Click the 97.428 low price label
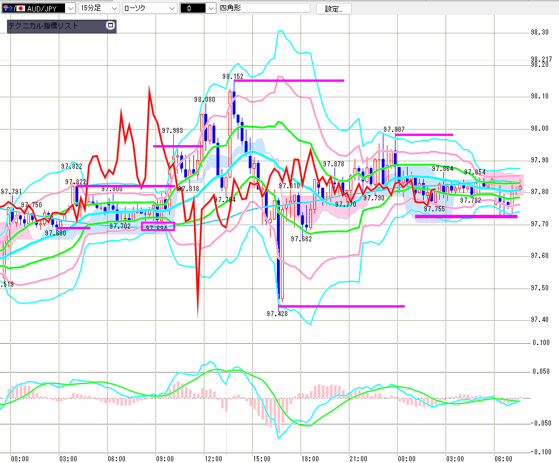The width and height of the screenshot is (559, 463). pyautogui.click(x=277, y=314)
